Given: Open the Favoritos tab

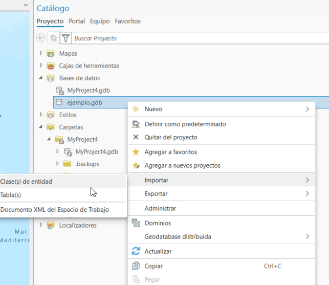Looking at the screenshot, I should 127,21.
